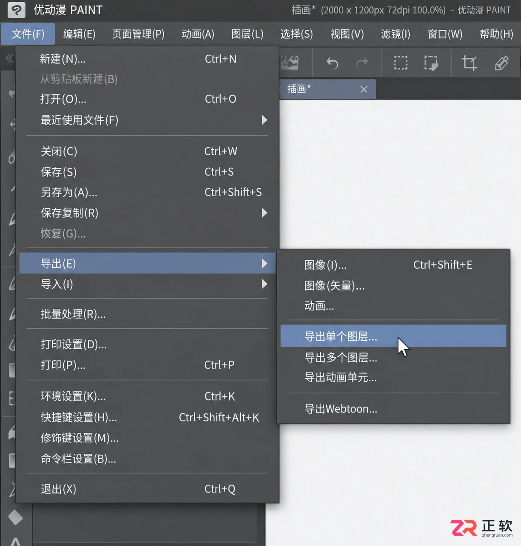
Task: Choose 打印设置(D)... menu item
Action: point(147,344)
